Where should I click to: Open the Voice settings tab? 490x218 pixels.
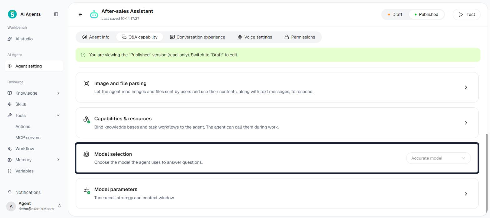(255, 37)
